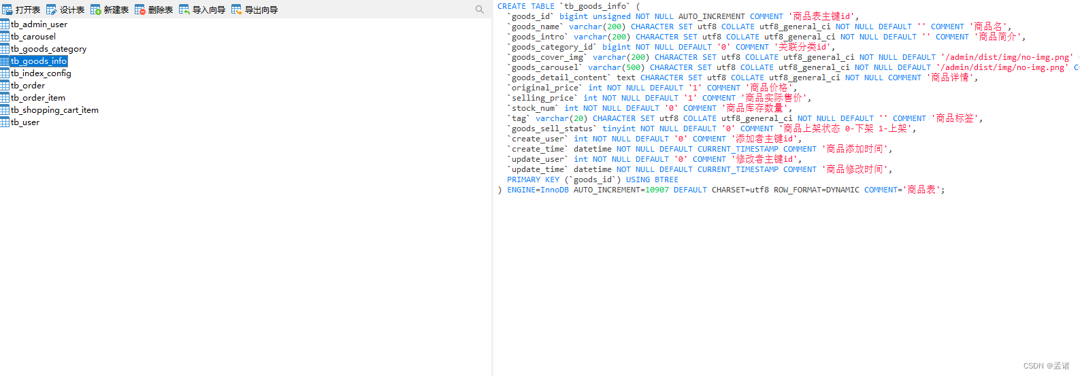This screenshot has width=1080, height=376.
Task: Click table icon beside tb_admin_user
Action: (5, 24)
